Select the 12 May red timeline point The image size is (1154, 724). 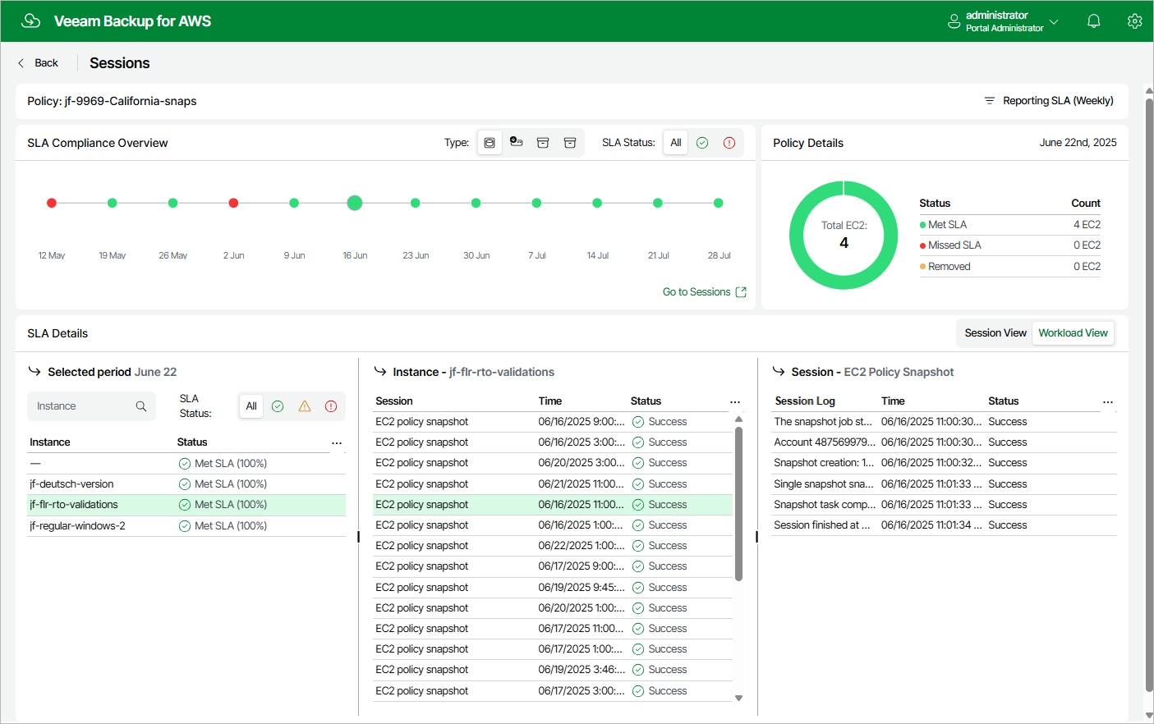tap(52, 203)
